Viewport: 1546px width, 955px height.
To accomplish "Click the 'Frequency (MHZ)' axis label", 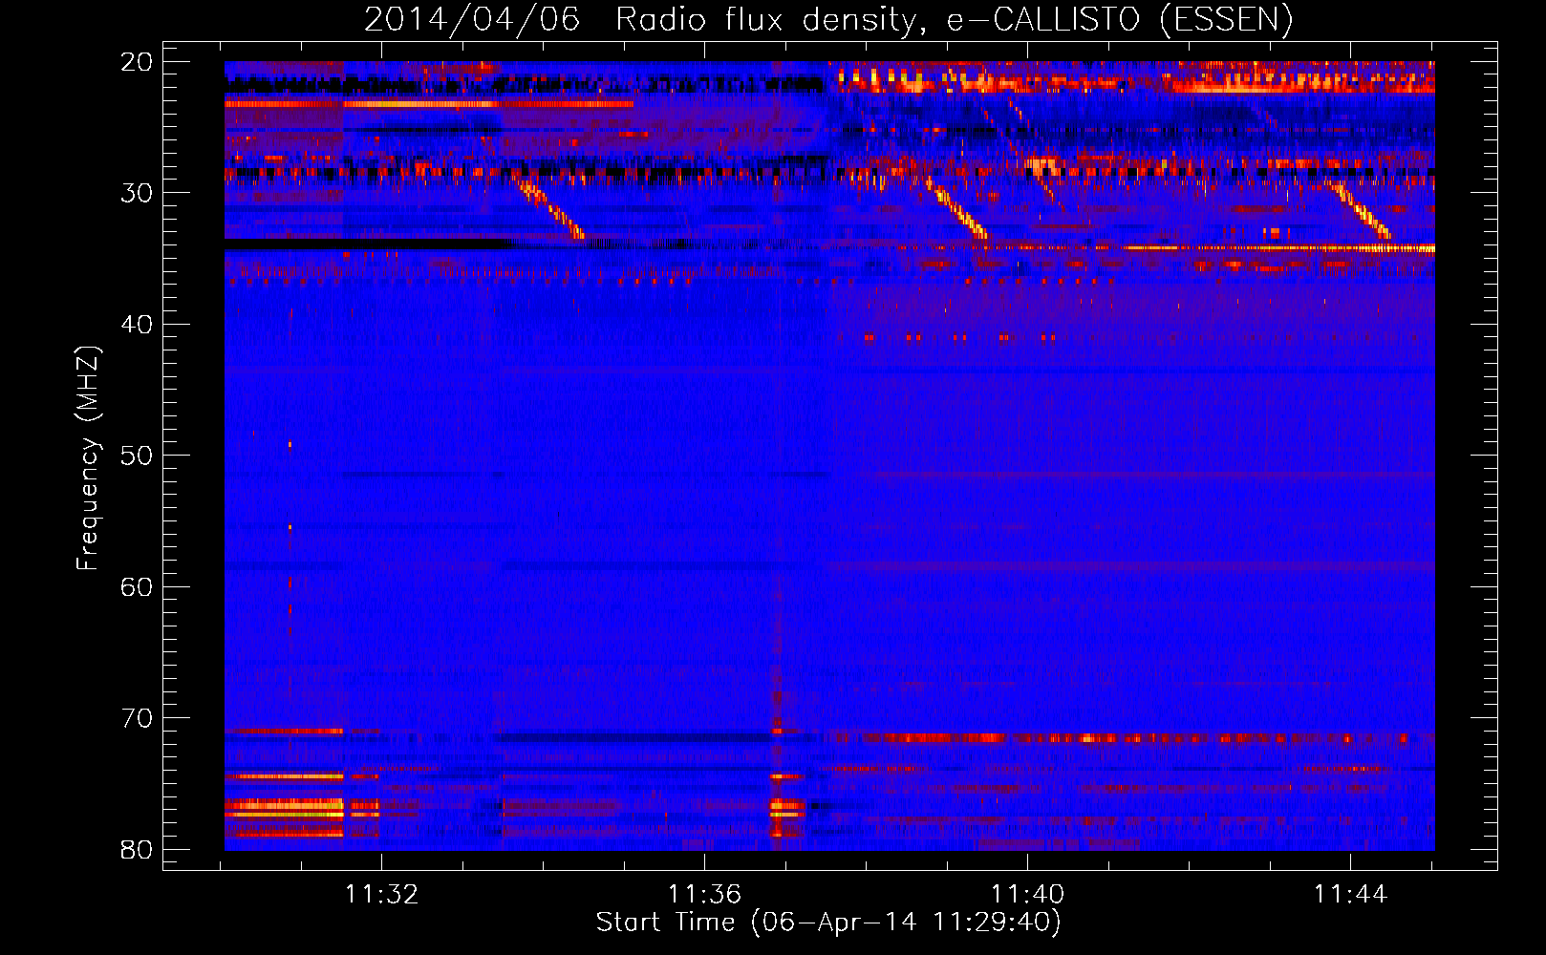I will pyautogui.click(x=88, y=458).
